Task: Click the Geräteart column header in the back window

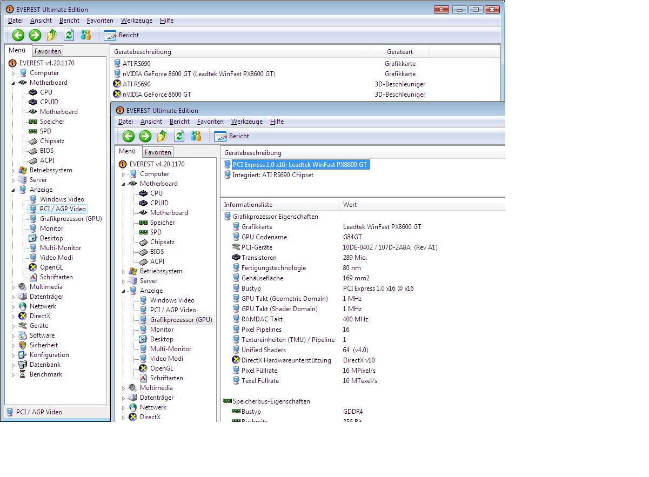Action: coord(400,52)
